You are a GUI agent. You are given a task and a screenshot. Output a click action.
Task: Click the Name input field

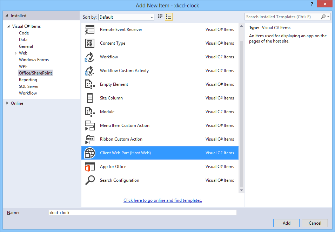tap(142, 213)
